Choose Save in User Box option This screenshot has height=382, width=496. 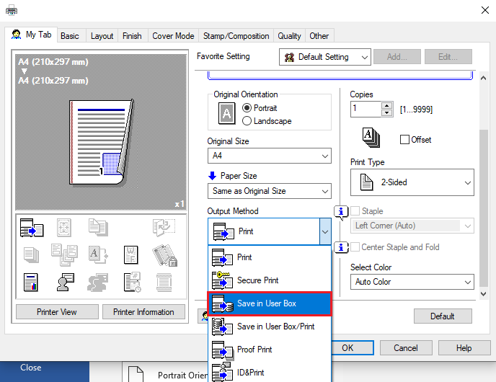269,303
